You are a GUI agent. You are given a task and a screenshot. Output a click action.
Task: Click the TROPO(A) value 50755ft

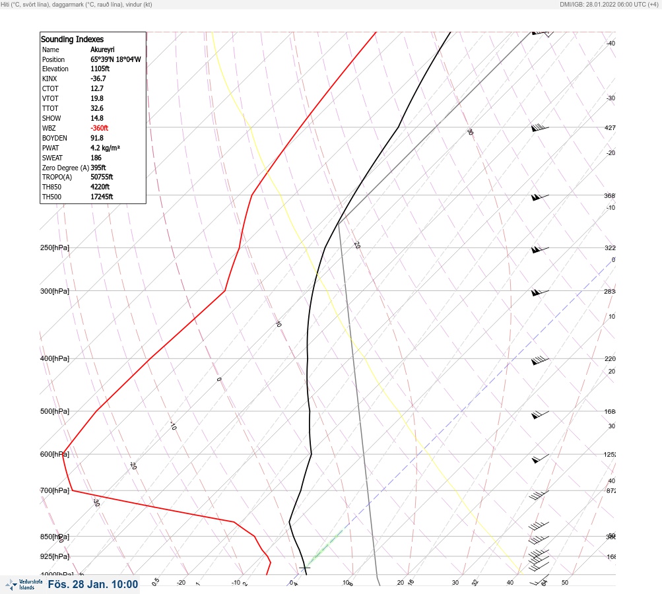(x=102, y=177)
